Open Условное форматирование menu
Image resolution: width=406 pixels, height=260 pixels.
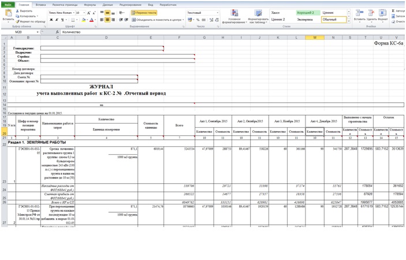[x=234, y=17]
